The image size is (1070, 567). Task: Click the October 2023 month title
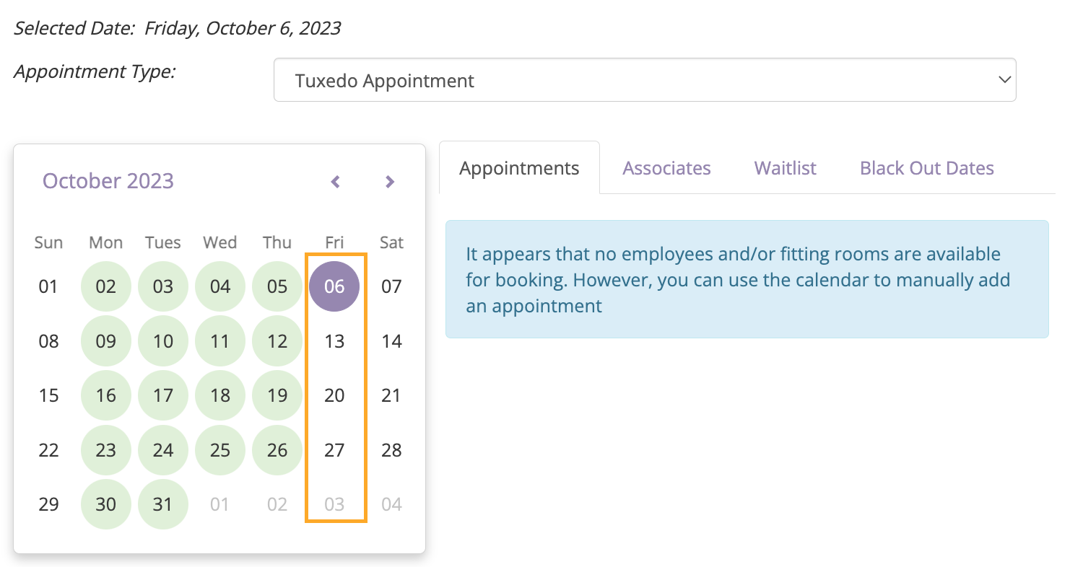click(108, 180)
